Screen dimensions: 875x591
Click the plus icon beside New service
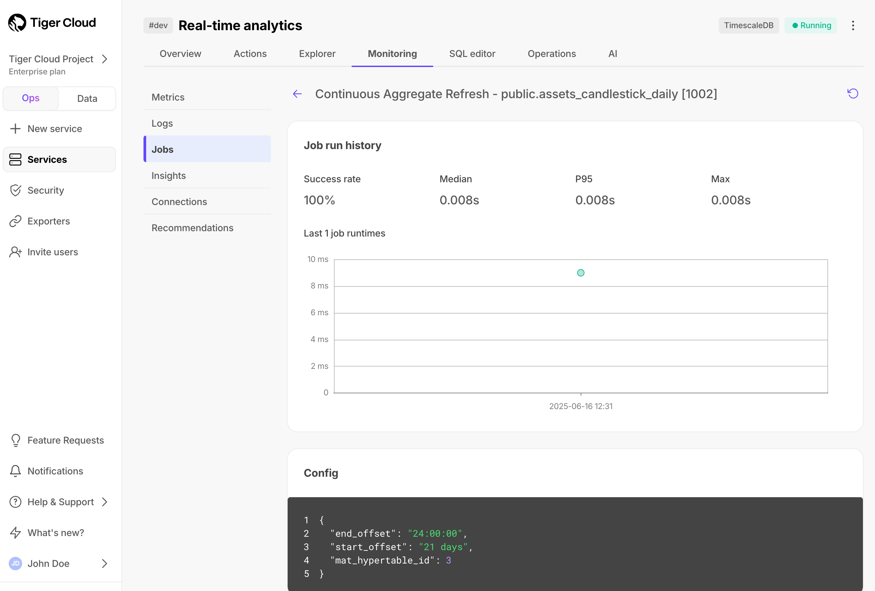click(x=15, y=129)
